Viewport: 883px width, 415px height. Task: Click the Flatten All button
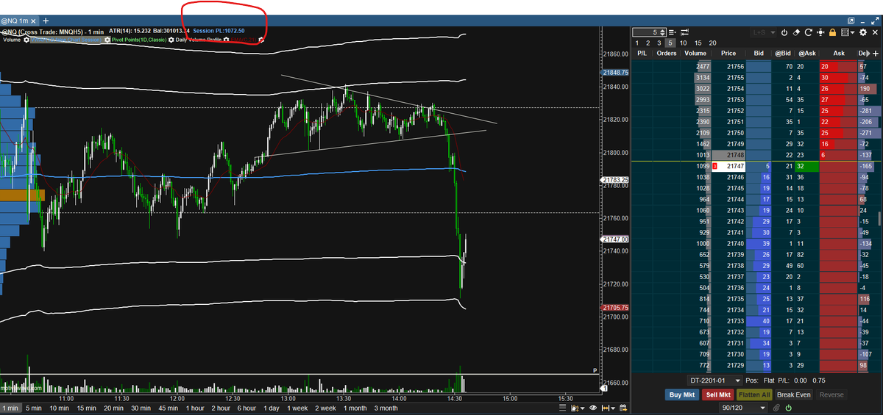click(x=754, y=394)
